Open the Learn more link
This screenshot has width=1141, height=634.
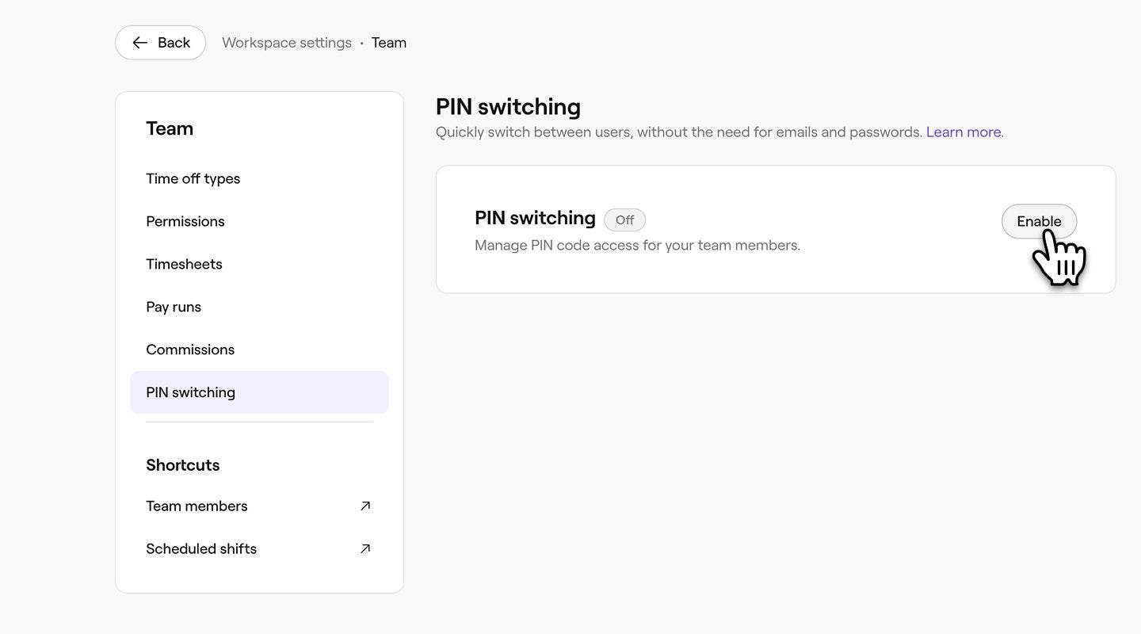[x=963, y=132]
